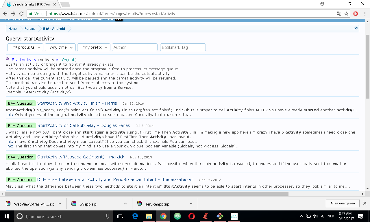Open Task View on the taskbar
This screenshot has height=222, width=370.
pos(120,216)
